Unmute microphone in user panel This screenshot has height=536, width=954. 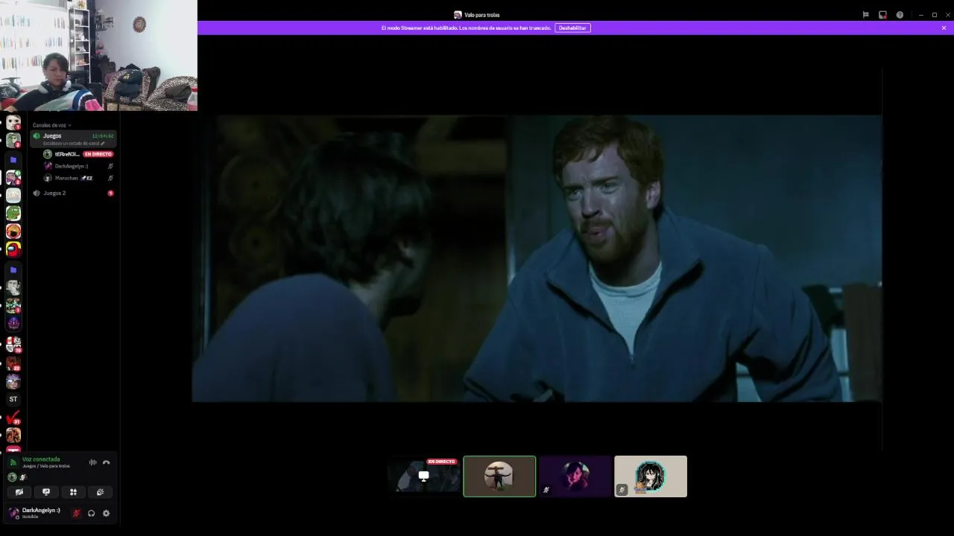pos(76,513)
